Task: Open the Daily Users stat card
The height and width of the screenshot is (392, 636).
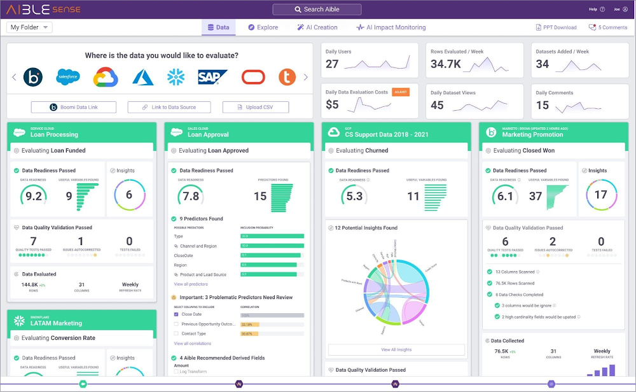Action: coord(370,60)
